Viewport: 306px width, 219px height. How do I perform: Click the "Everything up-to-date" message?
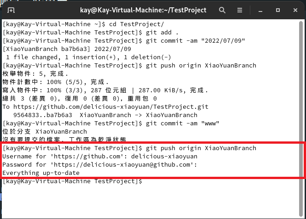pos(41,173)
